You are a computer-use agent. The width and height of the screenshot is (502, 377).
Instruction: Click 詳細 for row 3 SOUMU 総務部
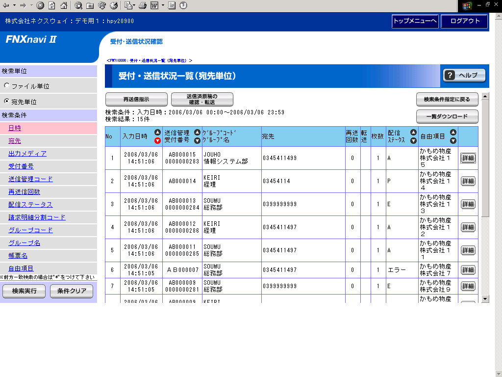(x=468, y=204)
